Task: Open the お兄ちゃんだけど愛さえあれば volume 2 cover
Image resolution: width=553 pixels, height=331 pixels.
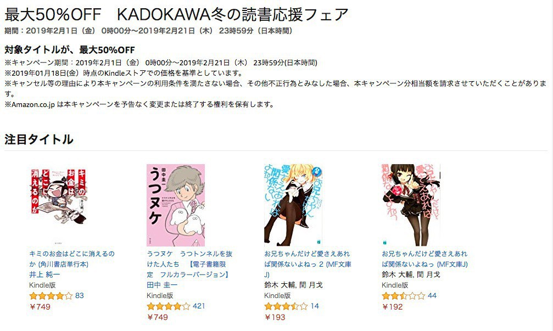Action: coord(293,205)
